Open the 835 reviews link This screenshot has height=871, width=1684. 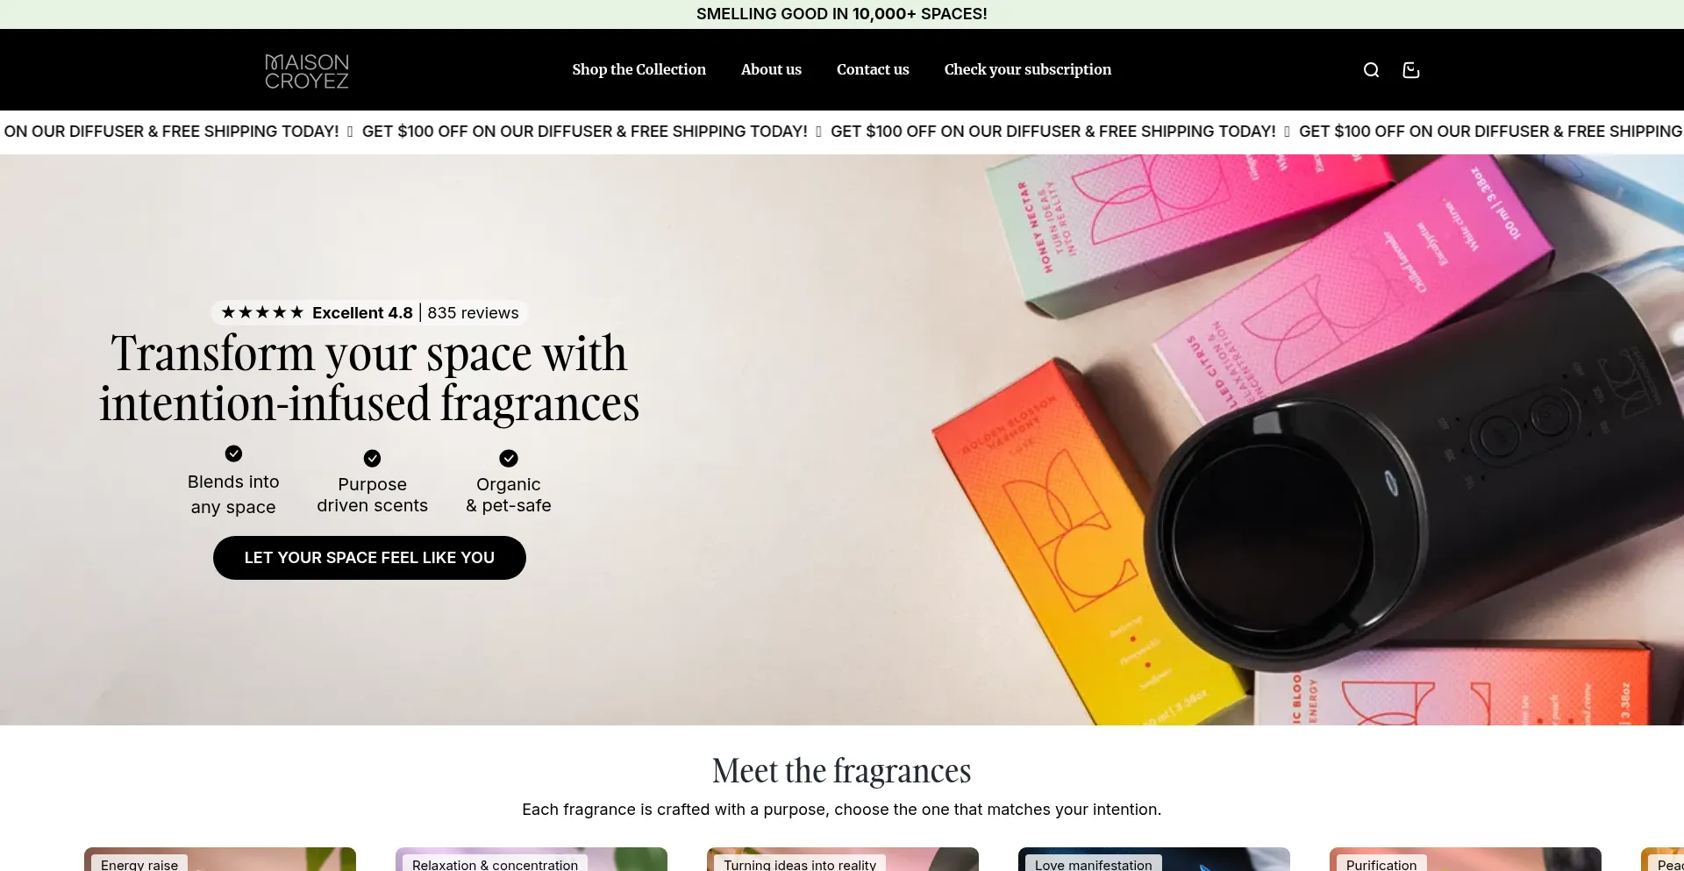click(x=473, y=312)
